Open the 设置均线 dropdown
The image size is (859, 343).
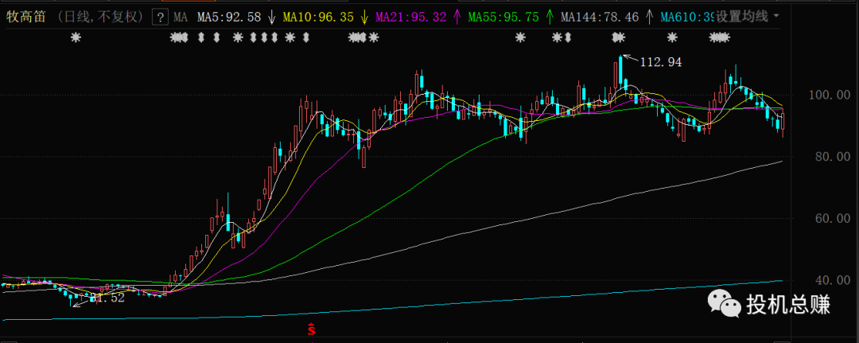[x=741, y=17]
